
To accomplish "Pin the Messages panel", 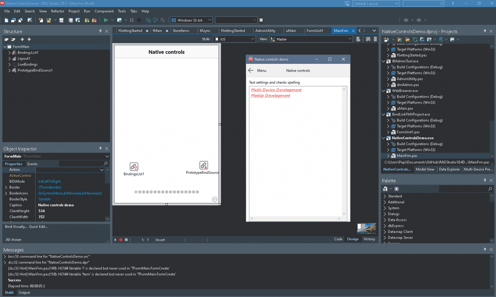I will coord(485,249).
